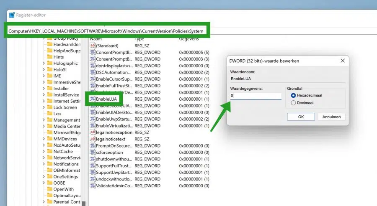377x206 pixels.
Task: Click the OpenWith folder icon
Action: (49, 189)
